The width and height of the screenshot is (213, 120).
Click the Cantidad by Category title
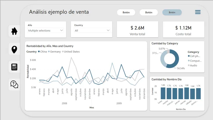click(165, 43)
